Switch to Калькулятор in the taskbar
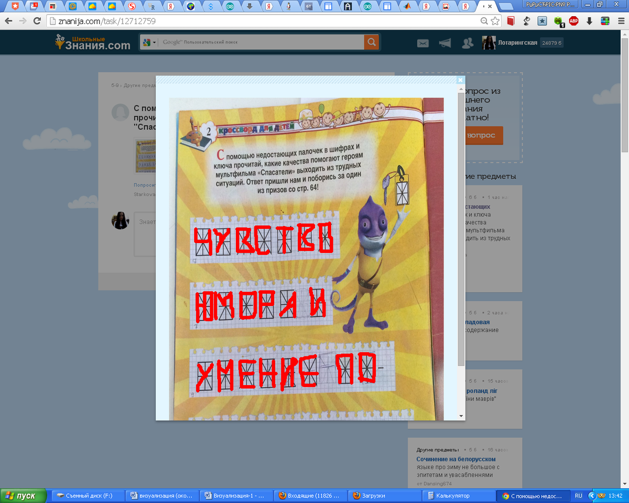The image size is (629, 503). (459, 496)
